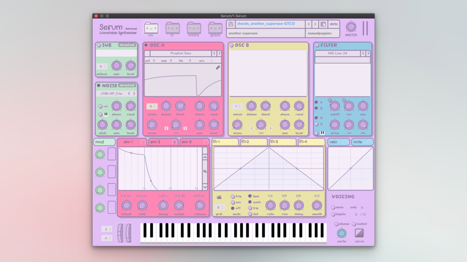Click the MASTER volume knob
Image resolution: width=467 pixels, height=262 pixels.
[x=351, y=27]
